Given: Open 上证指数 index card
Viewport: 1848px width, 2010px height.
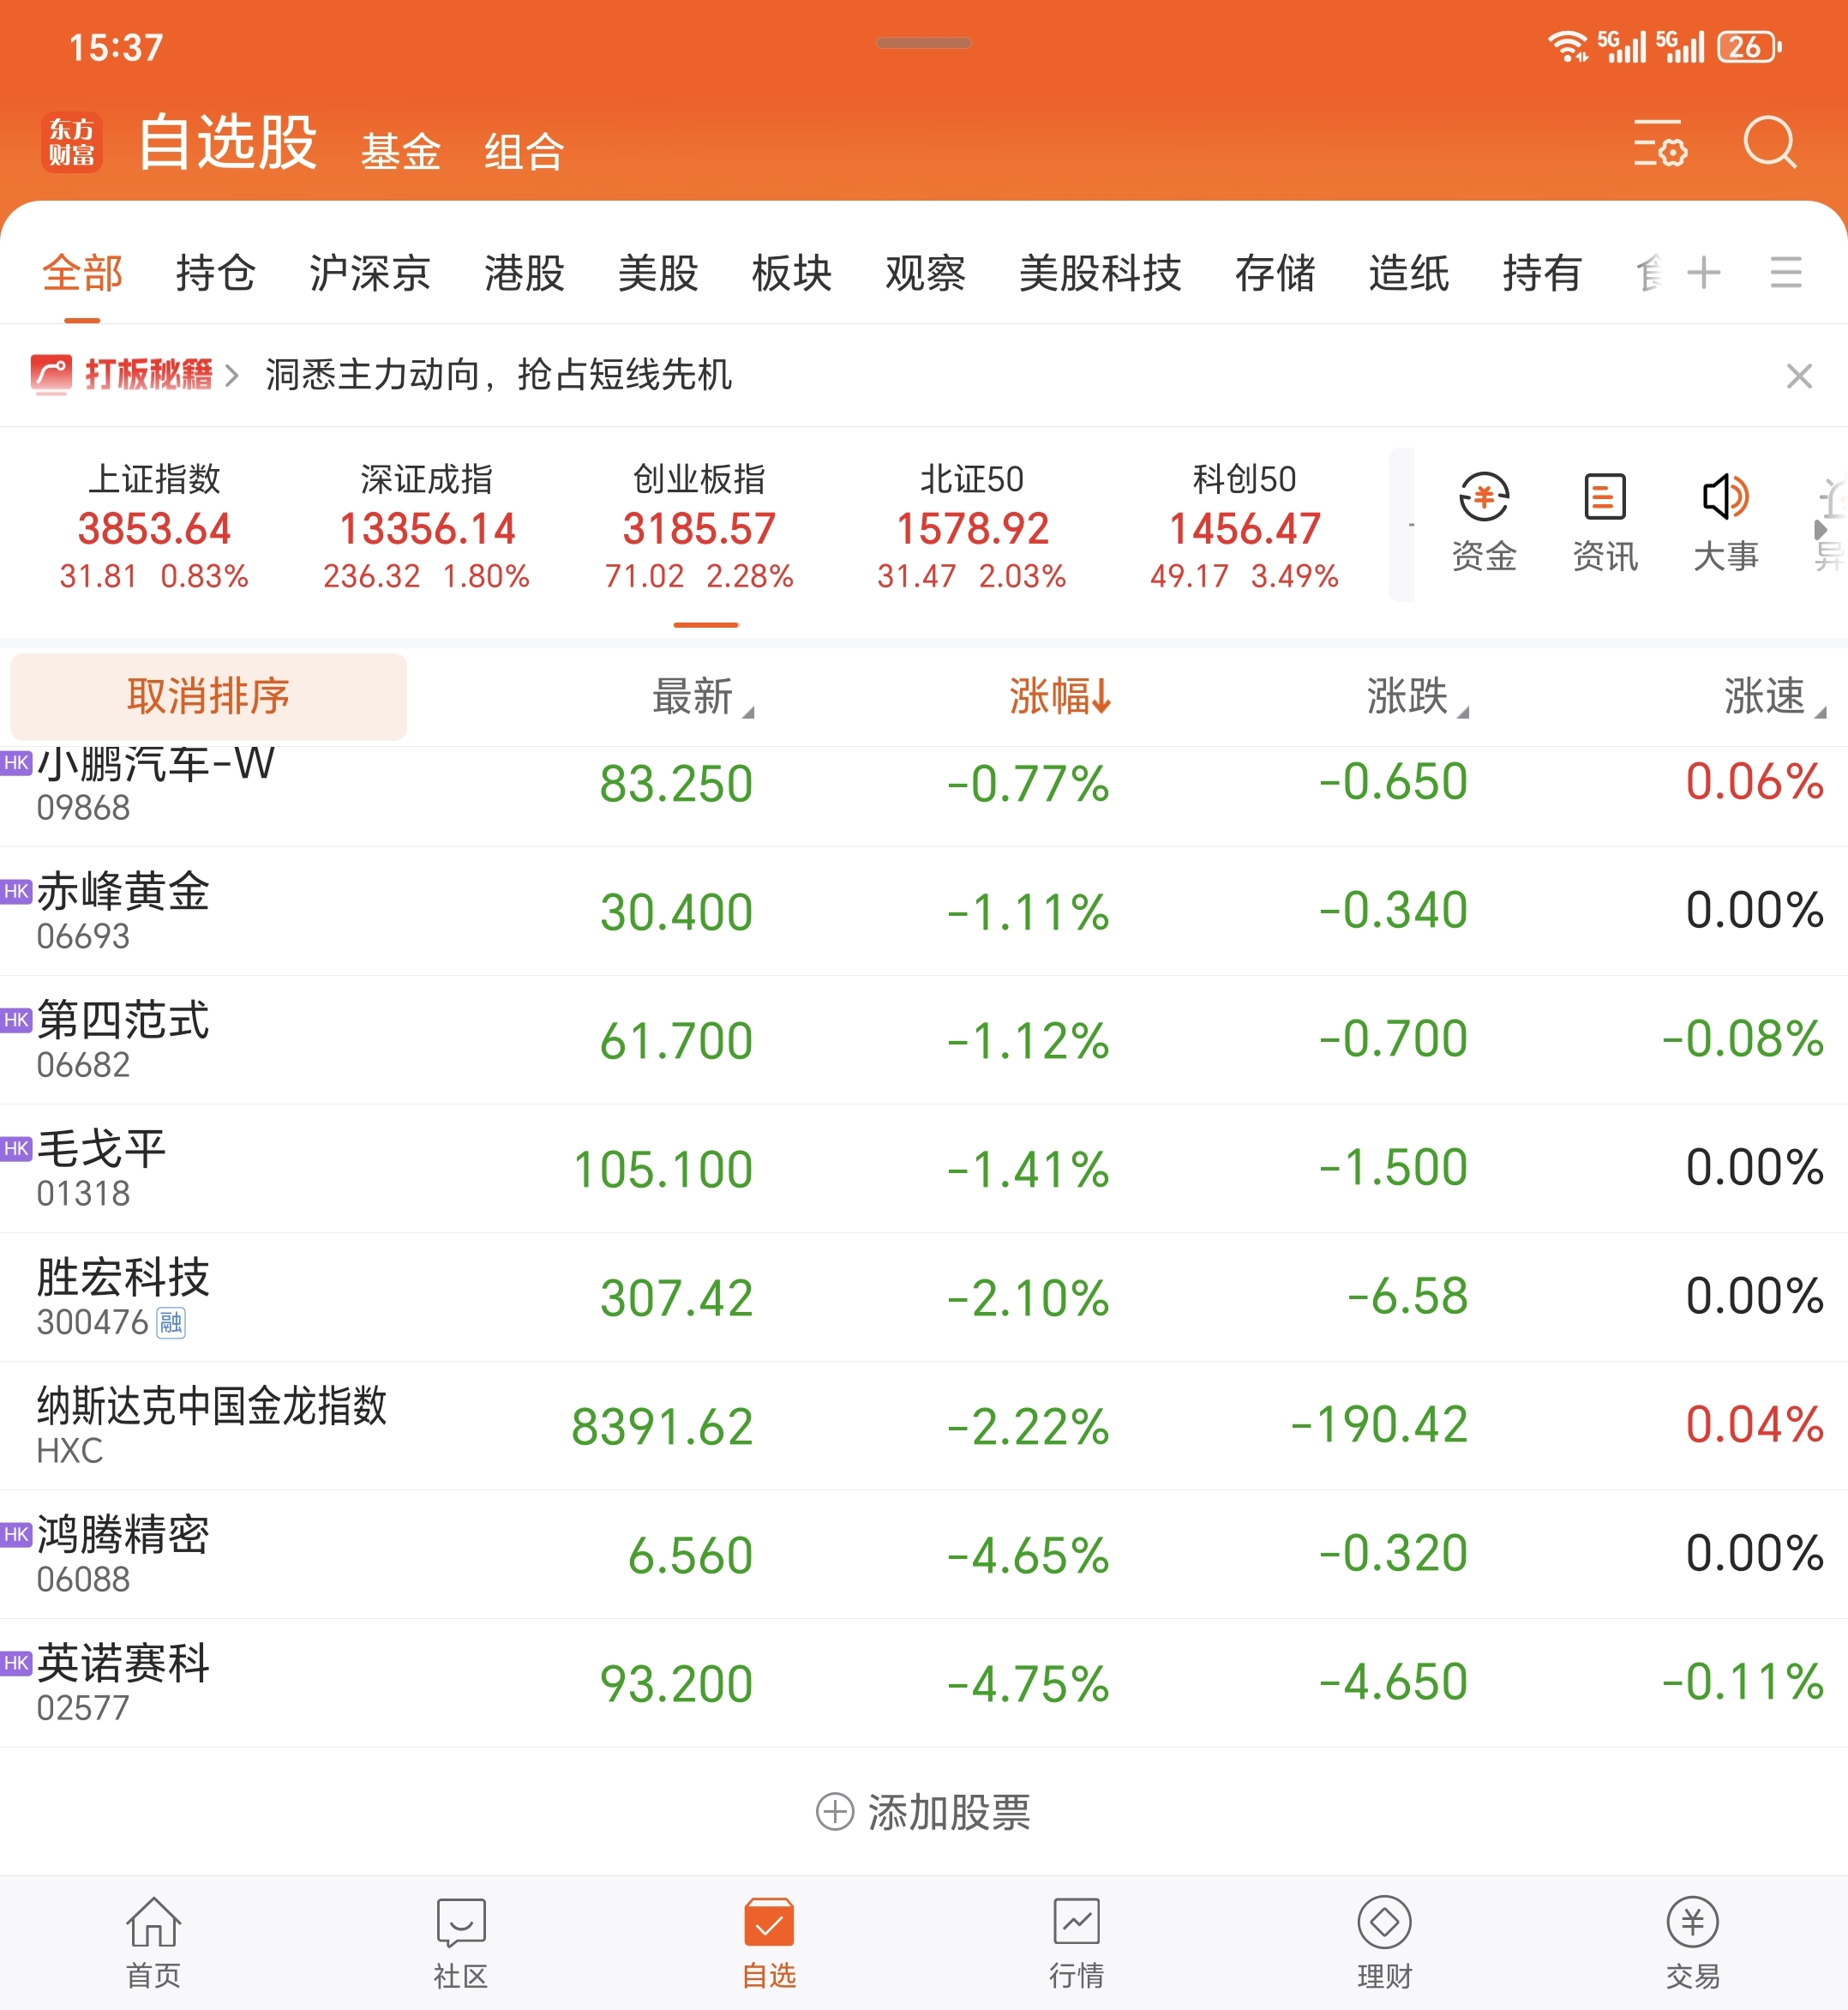Looking at the screenshot, I should click(154, 527).
